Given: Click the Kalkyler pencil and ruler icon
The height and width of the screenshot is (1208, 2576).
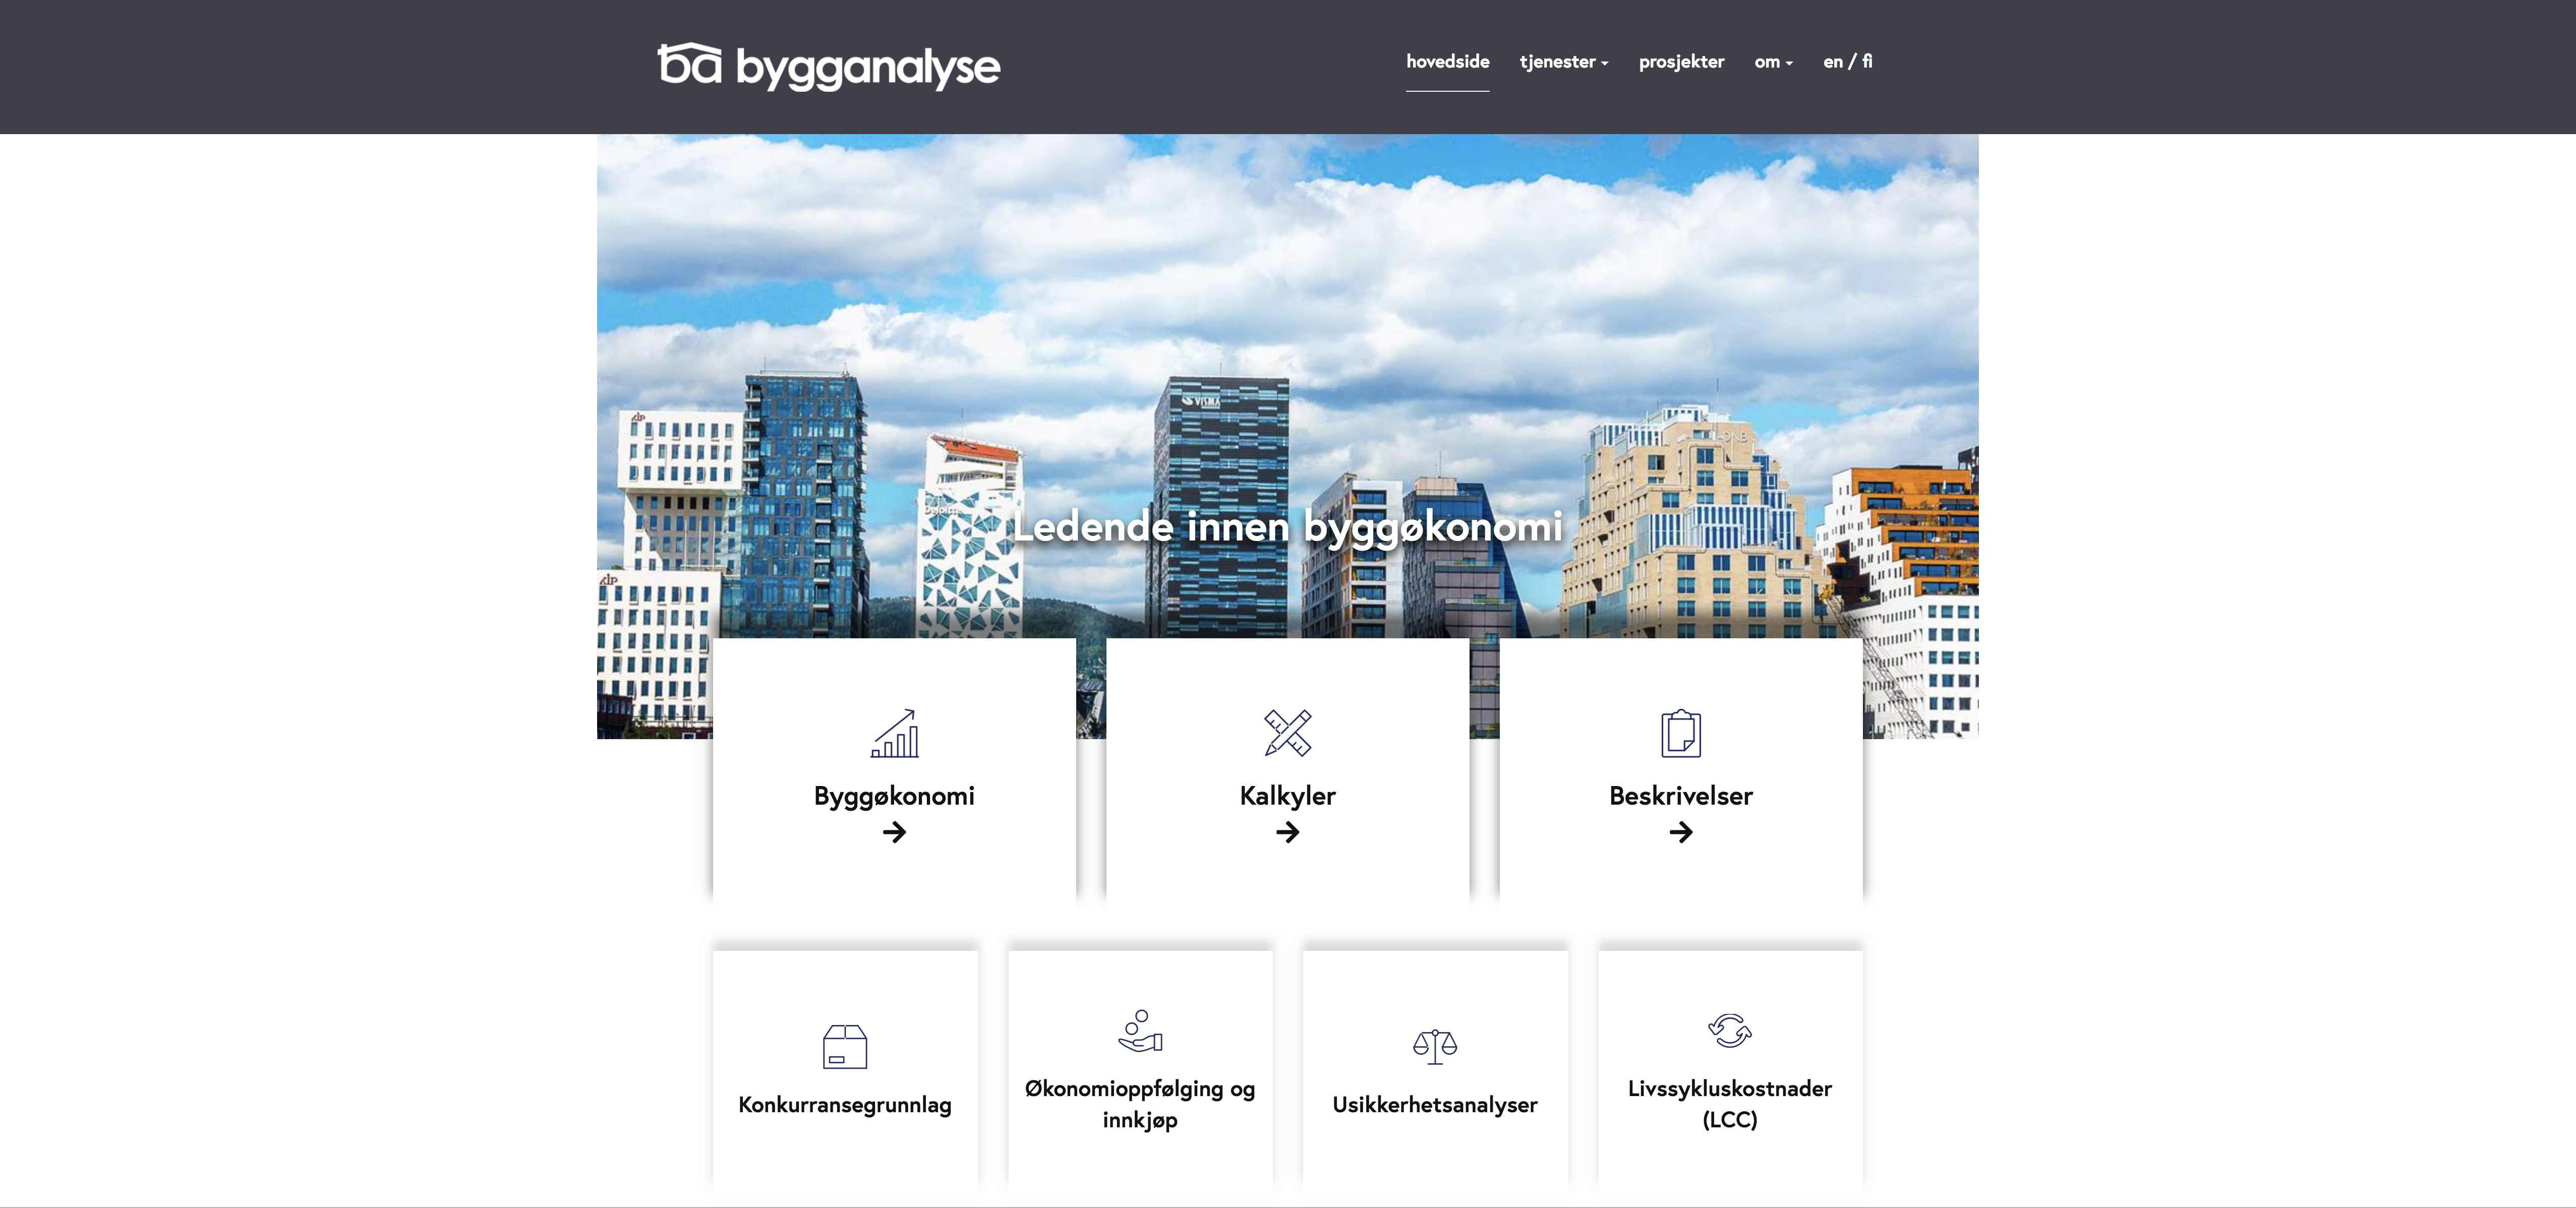Looking at the screenshot, I should pyautogui.click(x=1287, y=733).
